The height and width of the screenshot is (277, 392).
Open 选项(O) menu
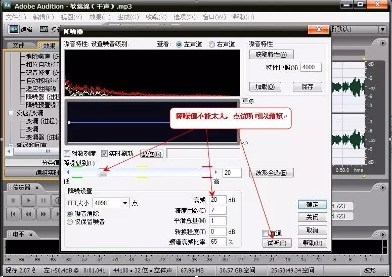[185, 17]
